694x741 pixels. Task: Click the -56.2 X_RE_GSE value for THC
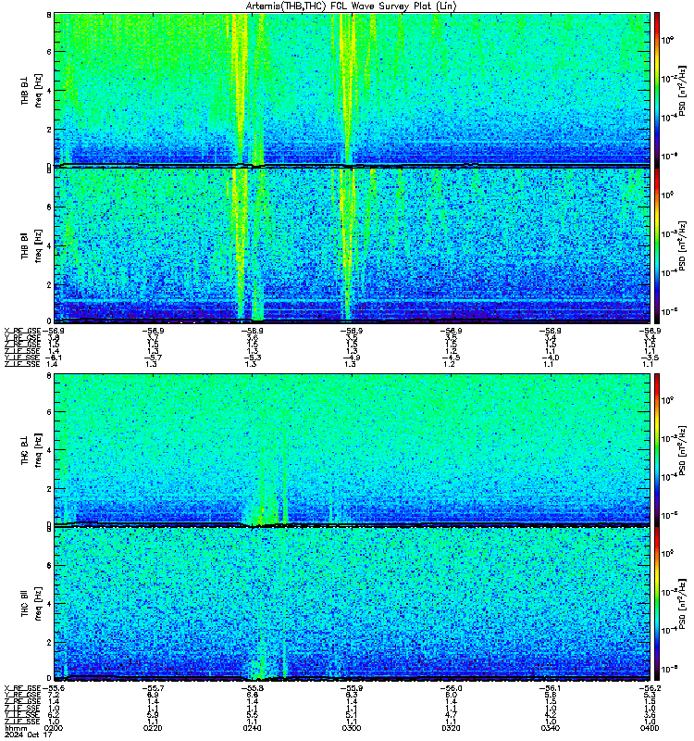pyautogui.click(x=650, y=688)
